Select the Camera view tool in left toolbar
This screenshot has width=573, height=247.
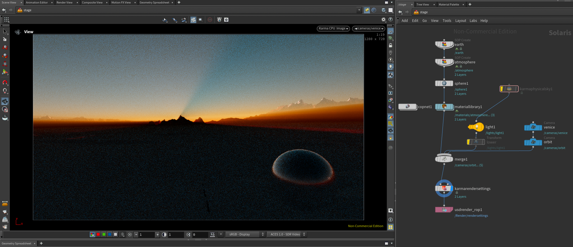5,101
